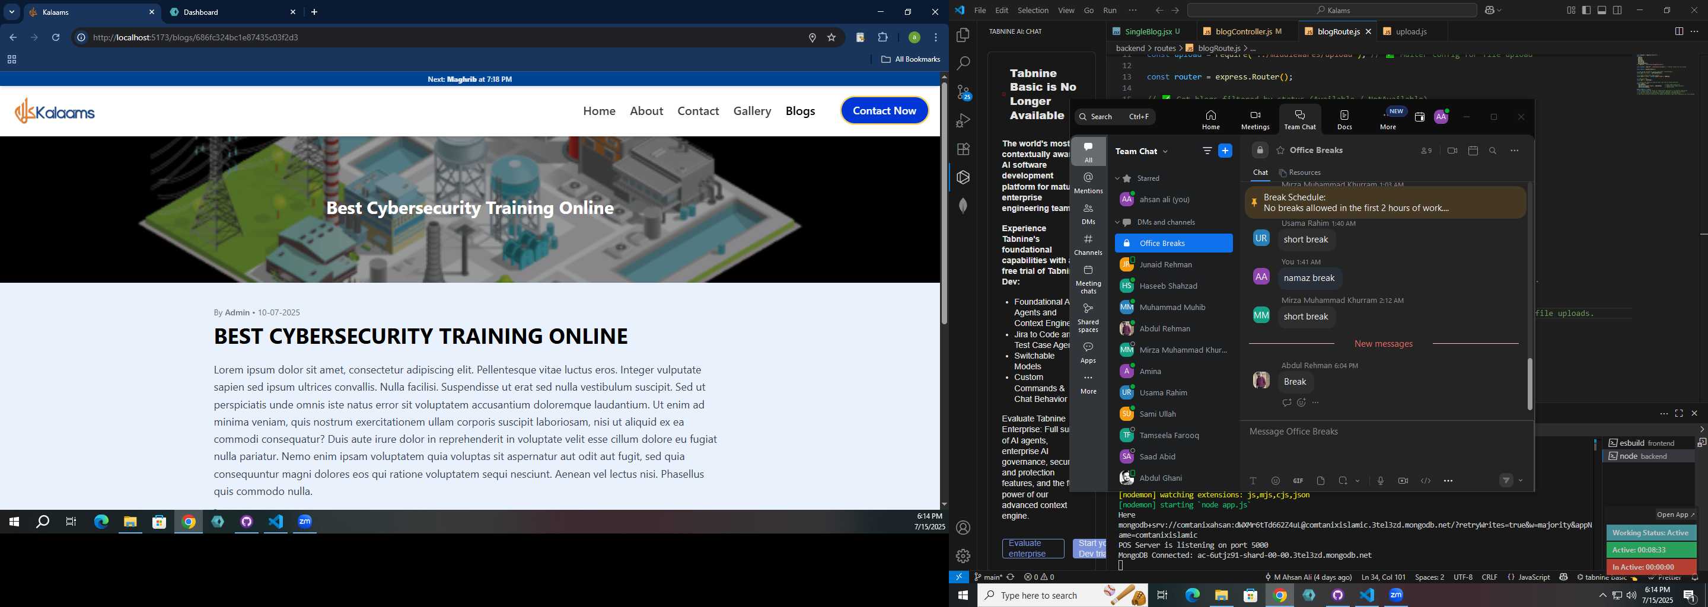Attach a file in the Zoom message composer
Screen dimensions: 1708x607
[x=1321, y=481]
